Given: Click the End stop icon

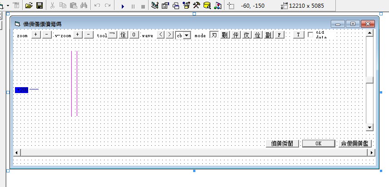Looking at the screenshot, I should point(143,7).
